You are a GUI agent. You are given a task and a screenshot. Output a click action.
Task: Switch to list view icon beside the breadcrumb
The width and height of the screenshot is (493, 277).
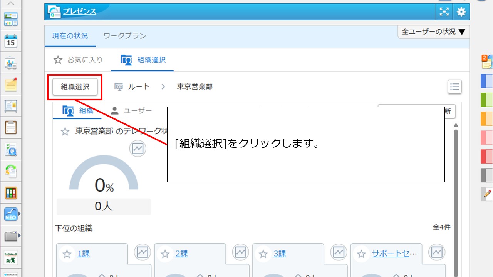(455, 87)
